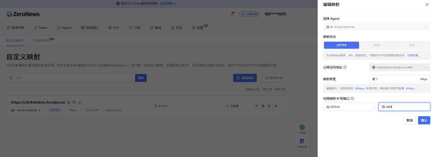Viewport: 433px width, 157px height.
Task: Click info icon next to 公网访问地址
Action: 345,67
